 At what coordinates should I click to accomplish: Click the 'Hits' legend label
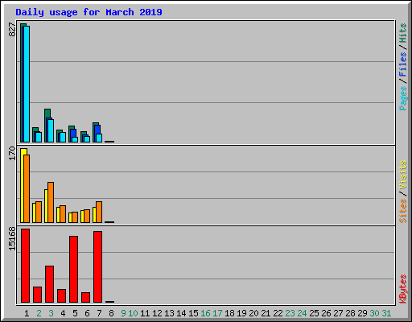[x=403, y=33]
